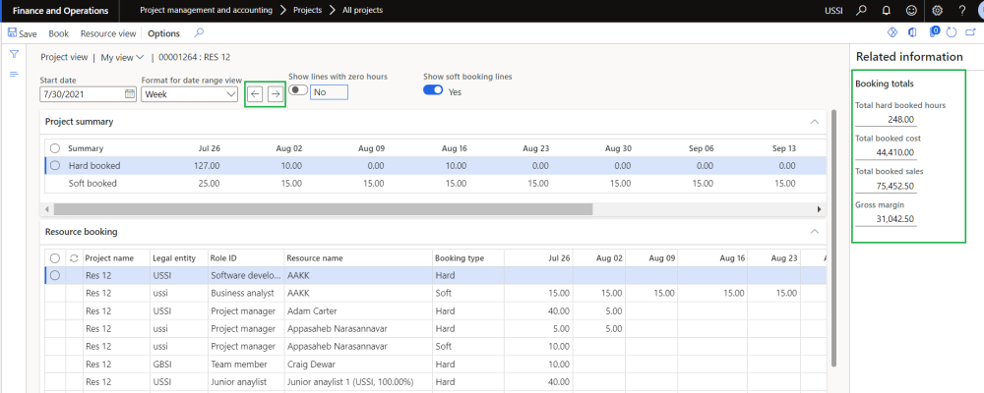Open the settings gear icon
Image resolution: width=984 pixels, height=393 pixels.
pos(937,11)
